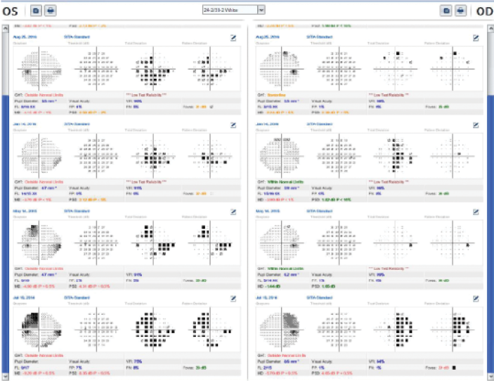Click the up arrow of the OD scrollbar
Screen dimensions: 494x381
(490, 28)
